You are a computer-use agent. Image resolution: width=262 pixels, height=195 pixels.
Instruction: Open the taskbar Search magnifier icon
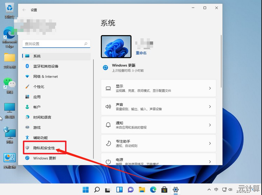97,190
